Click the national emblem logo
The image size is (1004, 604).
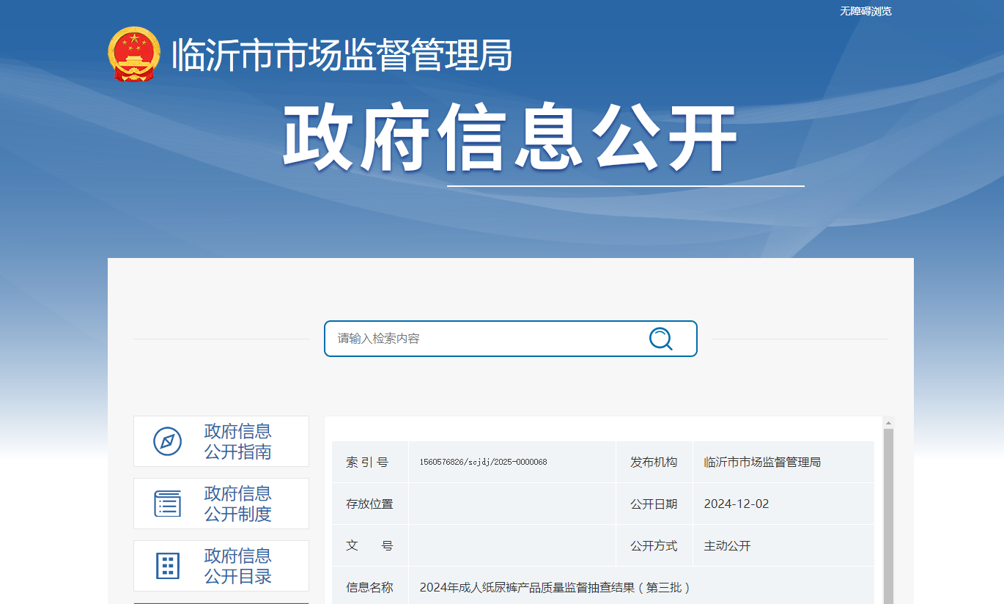(133, 54)
